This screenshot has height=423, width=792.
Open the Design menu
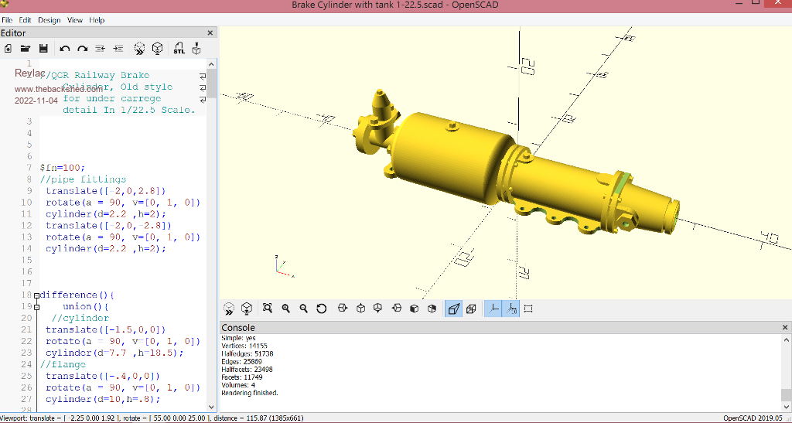pos(49,20)
